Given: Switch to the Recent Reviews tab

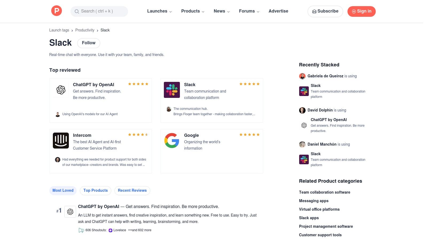Looking at the screenshot, I should pyautogui.click(x=132, y=190).
